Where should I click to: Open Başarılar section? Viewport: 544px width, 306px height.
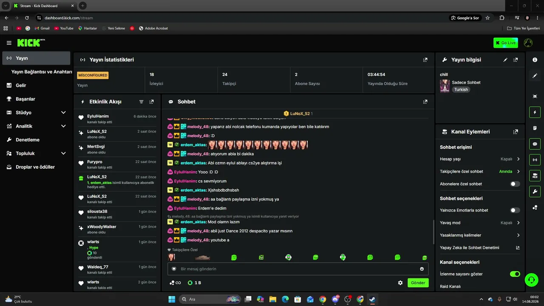[x=36, y=99]
